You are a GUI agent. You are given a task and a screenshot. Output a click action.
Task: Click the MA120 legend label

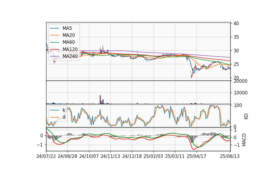70,49
